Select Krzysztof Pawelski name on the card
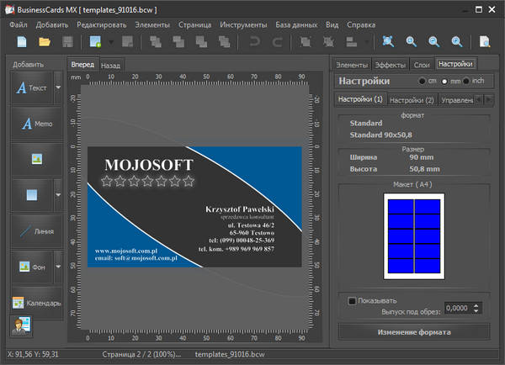Screen dimensions: 505x365 [x=240, y=209]
